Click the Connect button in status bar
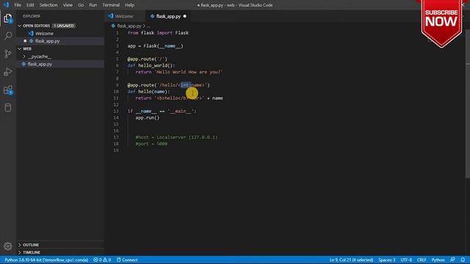Viewport: 470px width, 264px height. [127, 260]
